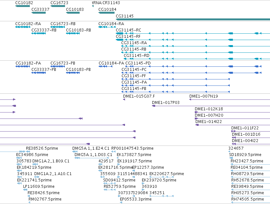Select EST DMG5A.1_1.D03.C1
270x204 pixels.
coord(92,158)
